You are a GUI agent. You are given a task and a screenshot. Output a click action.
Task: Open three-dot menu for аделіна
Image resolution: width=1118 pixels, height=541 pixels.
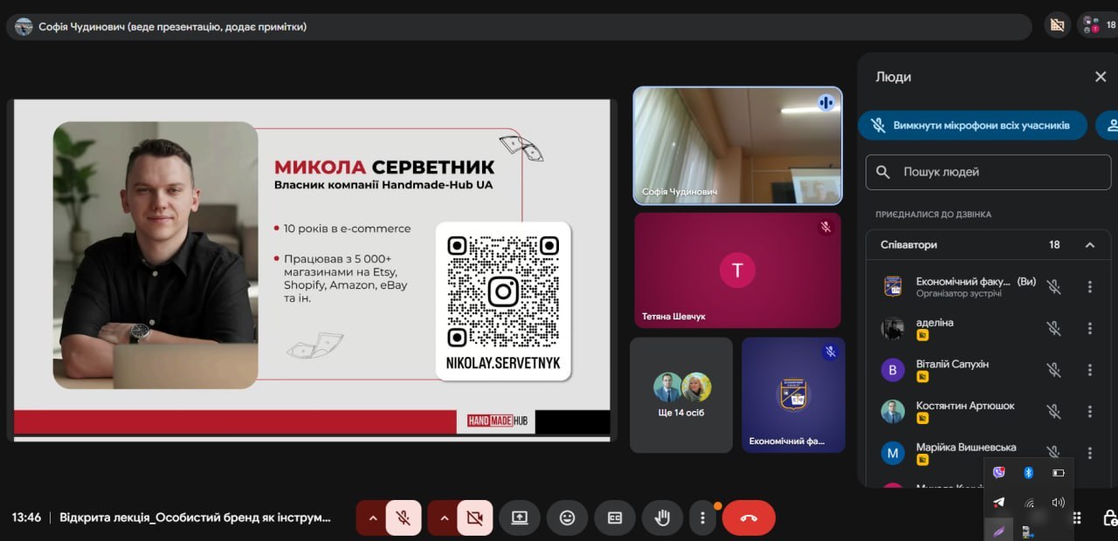pos(1090,328)
